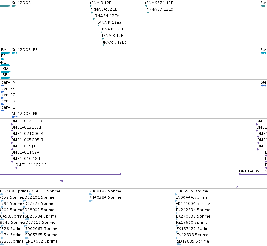Click the triangle glyph under tRNA:R:12Ed
The height and width of the screenshot is (246, 267).
coord(104,45)
